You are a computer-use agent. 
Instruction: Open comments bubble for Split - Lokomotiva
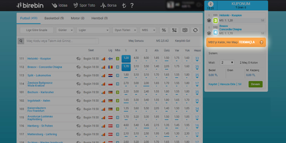[x=79, y=76]
